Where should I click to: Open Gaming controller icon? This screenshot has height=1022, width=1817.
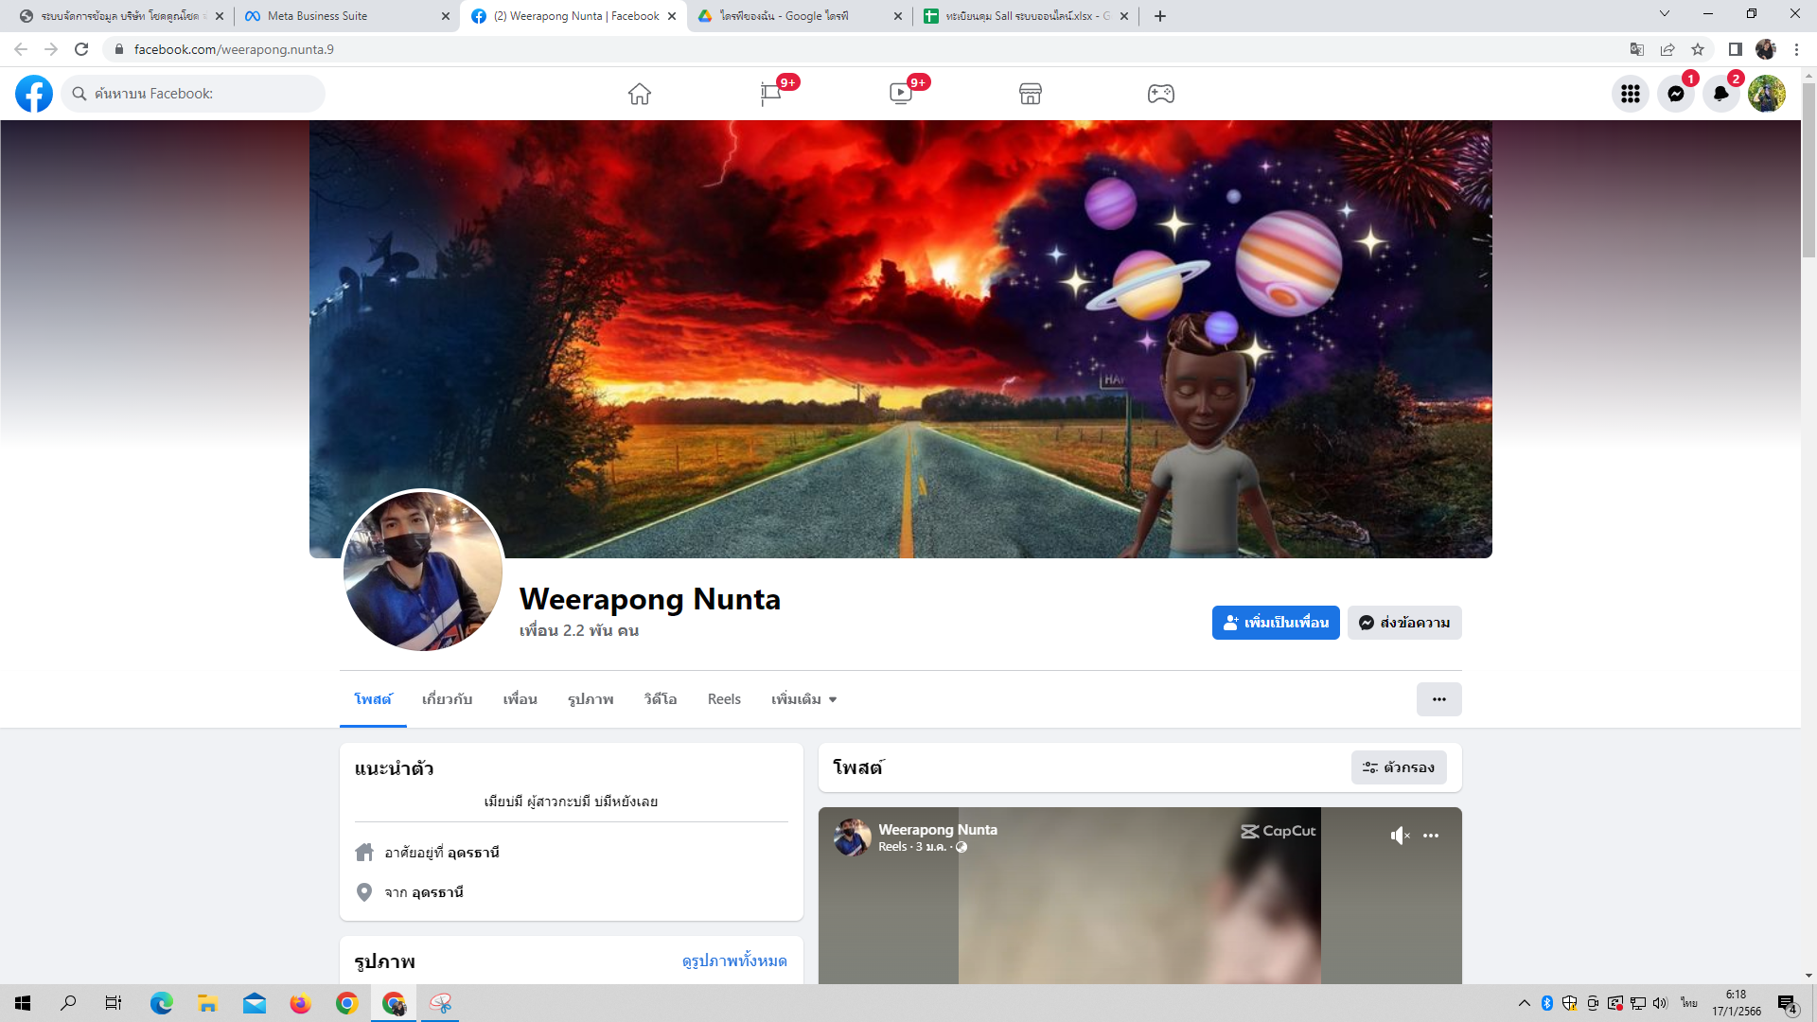point(1161,94)
